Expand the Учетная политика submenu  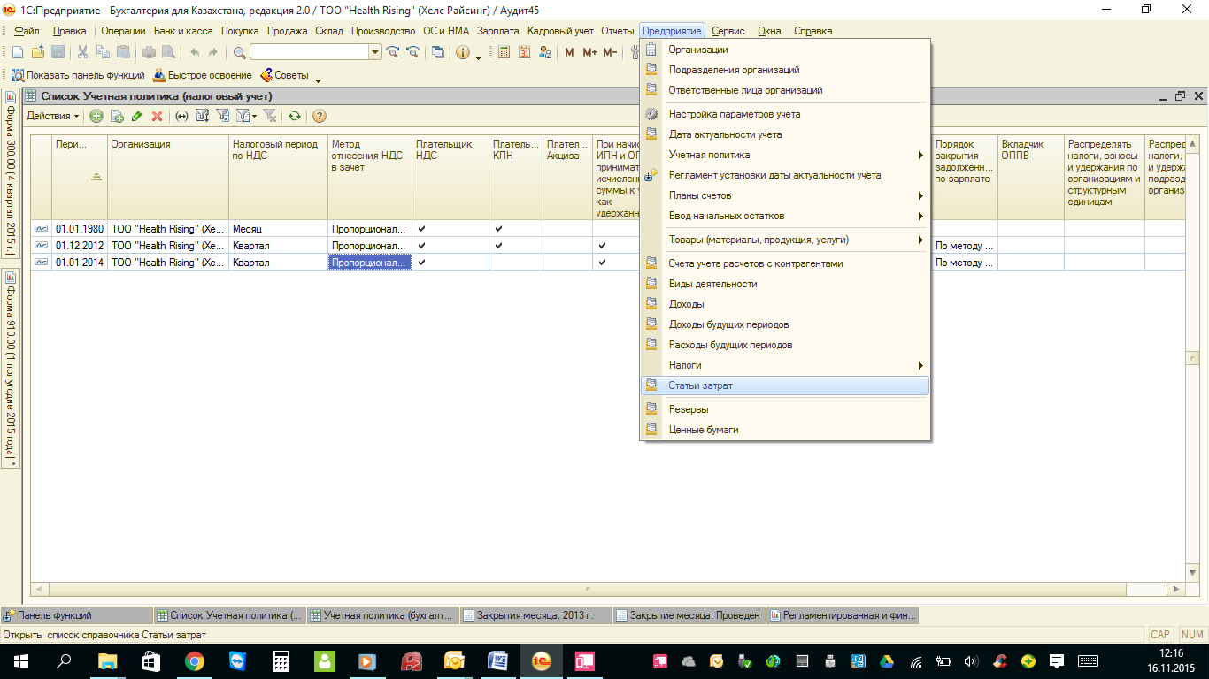[x=920, y=155]
